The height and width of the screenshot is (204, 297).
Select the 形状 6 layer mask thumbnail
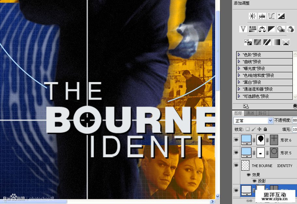pyautogui.click(x=260, y=140)
